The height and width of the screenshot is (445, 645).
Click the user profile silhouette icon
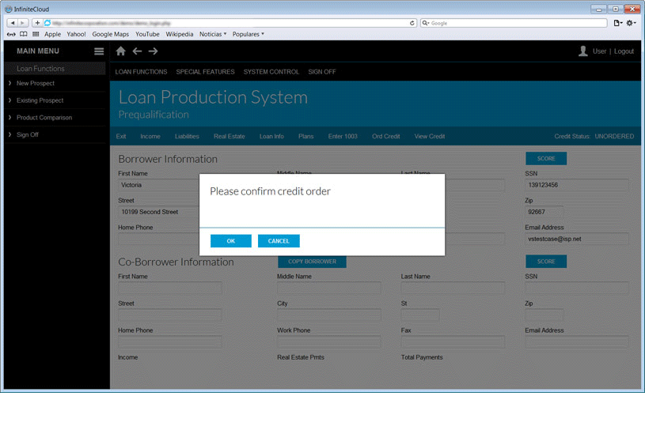583,51
